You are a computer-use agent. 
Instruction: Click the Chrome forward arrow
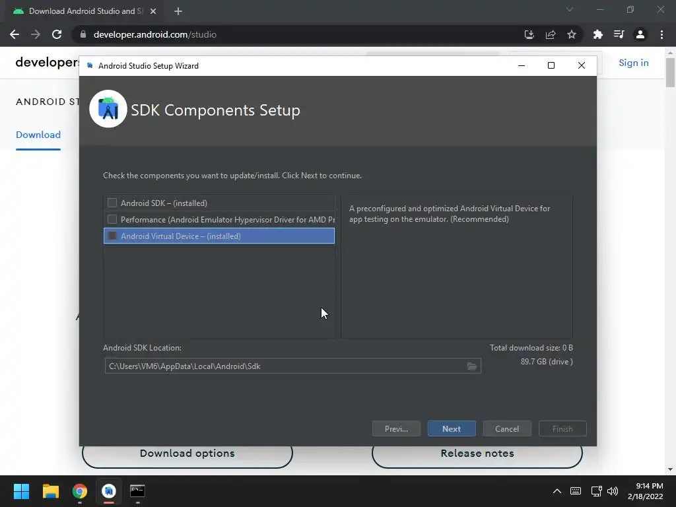tap(36, 34)
